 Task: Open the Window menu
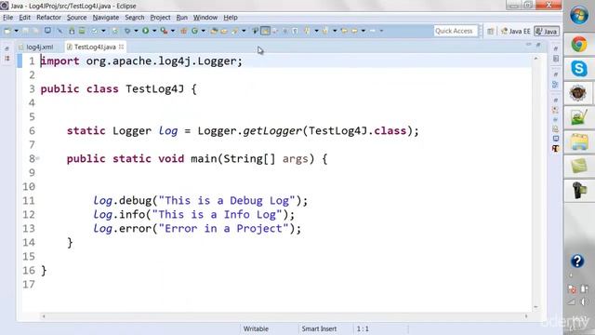coord(205,18)
